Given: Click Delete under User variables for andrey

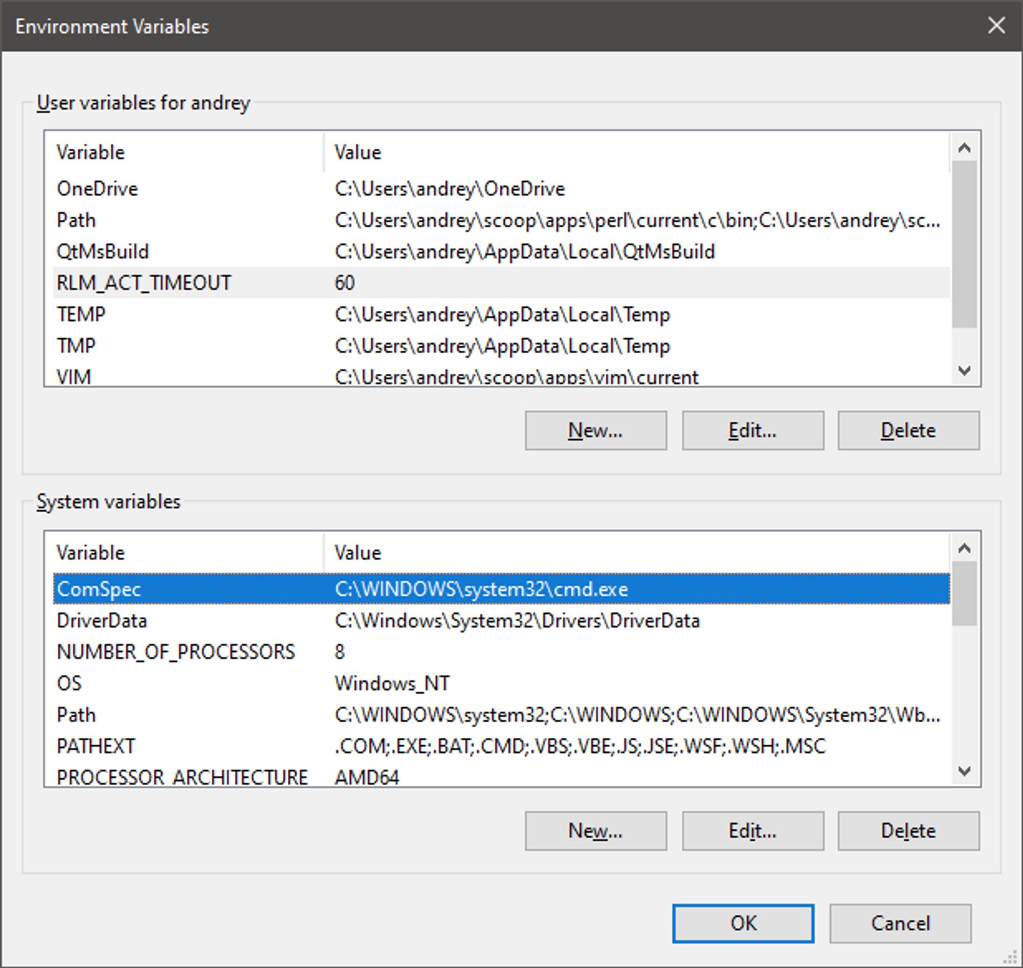Looking at the screenshot, I should 908,431.
